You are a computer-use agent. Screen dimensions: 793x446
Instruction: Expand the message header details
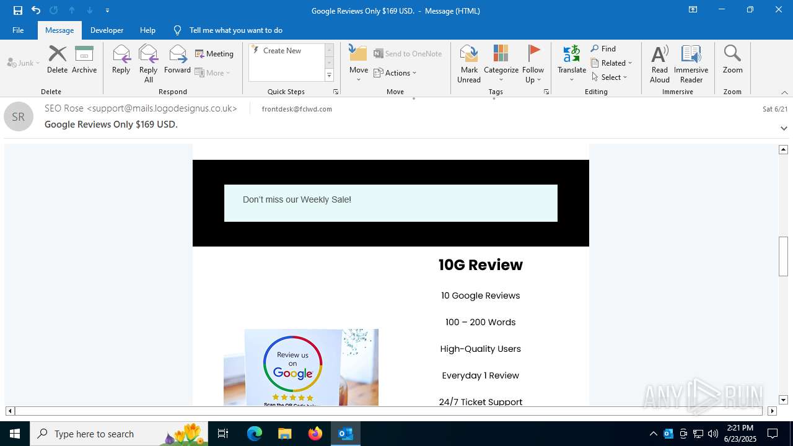point(784,128)
